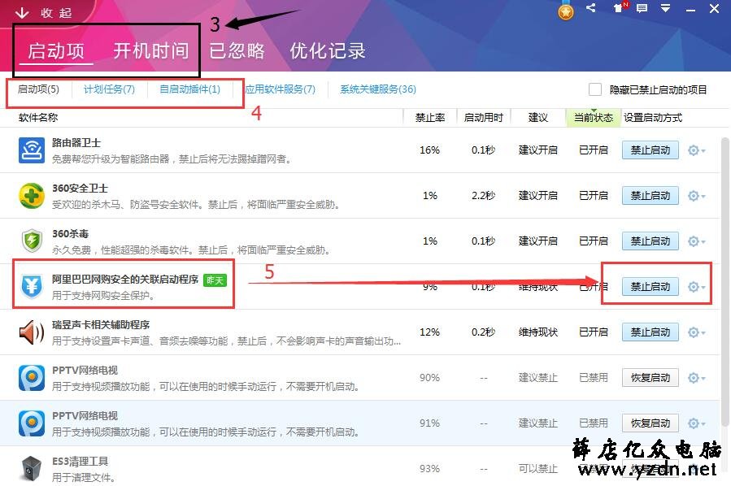Viewport: 731px width, 486px height.
Task: Select the 应用软件服务(7) sub-tab
Action: tap(281, 89)
